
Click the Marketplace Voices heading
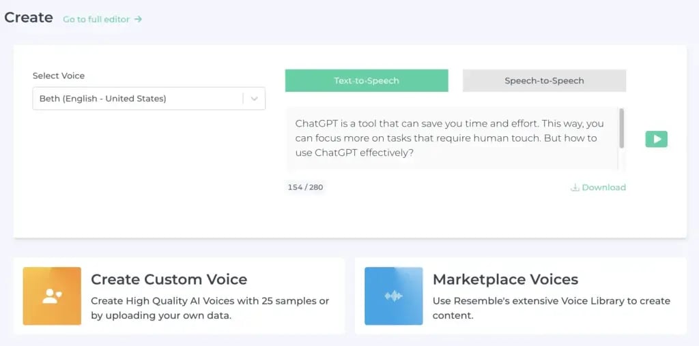(505, 279)
